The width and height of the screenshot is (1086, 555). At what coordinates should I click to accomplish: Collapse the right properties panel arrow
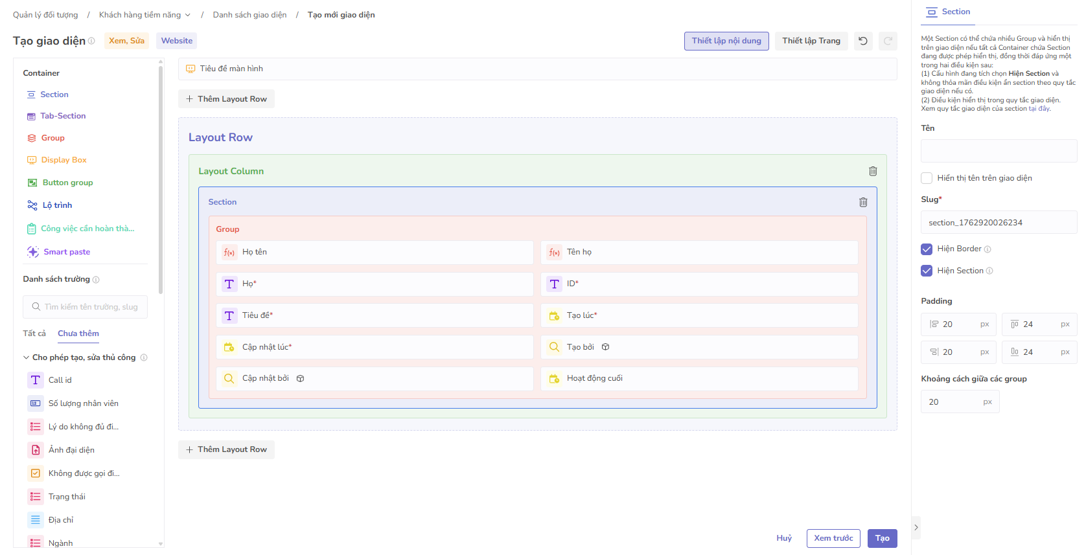coord(916,527)
